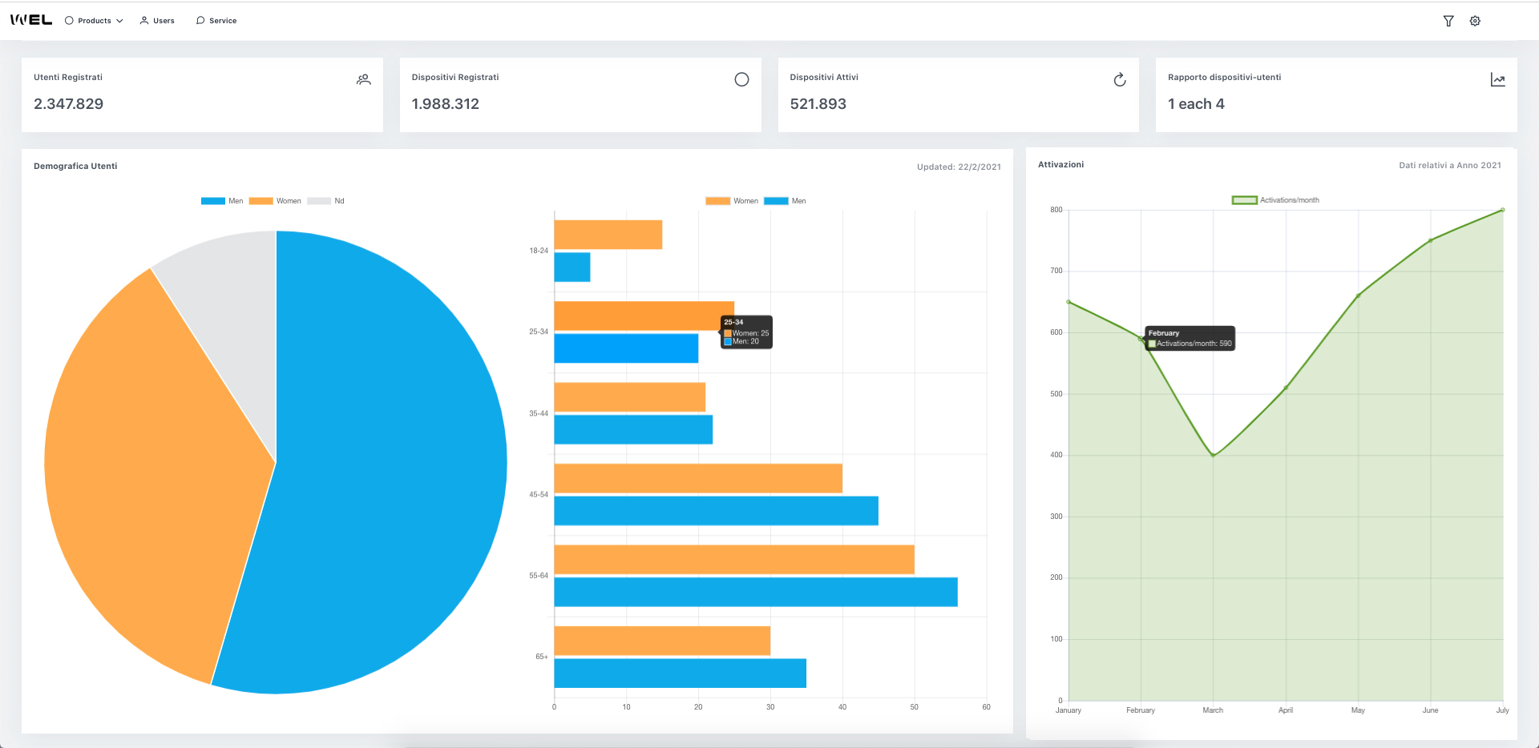Image resolution: width=1539 pixels, height=748 pixels.
Task: Click the Men bar for 18-24
Action: pos(572,267)
